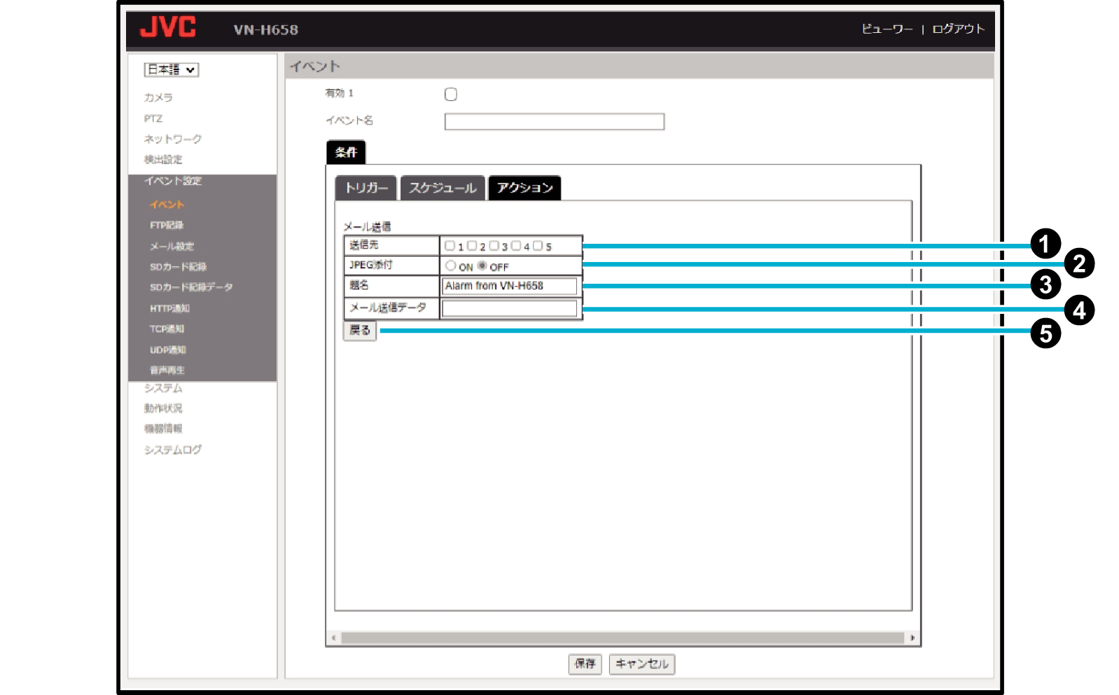Enable the 有効 1 checkbox

(451, 94)
